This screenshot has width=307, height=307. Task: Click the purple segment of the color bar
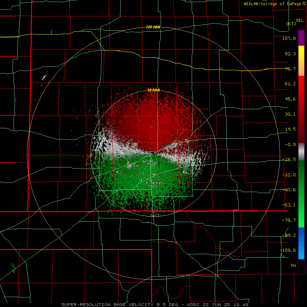[x=301, y=38]
